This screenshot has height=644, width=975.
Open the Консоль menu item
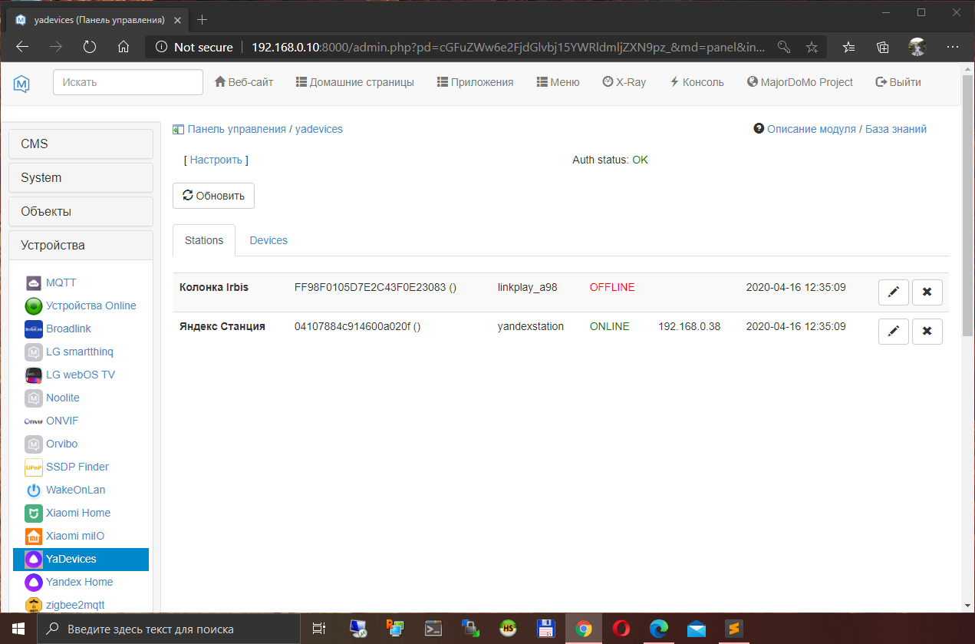697,82
